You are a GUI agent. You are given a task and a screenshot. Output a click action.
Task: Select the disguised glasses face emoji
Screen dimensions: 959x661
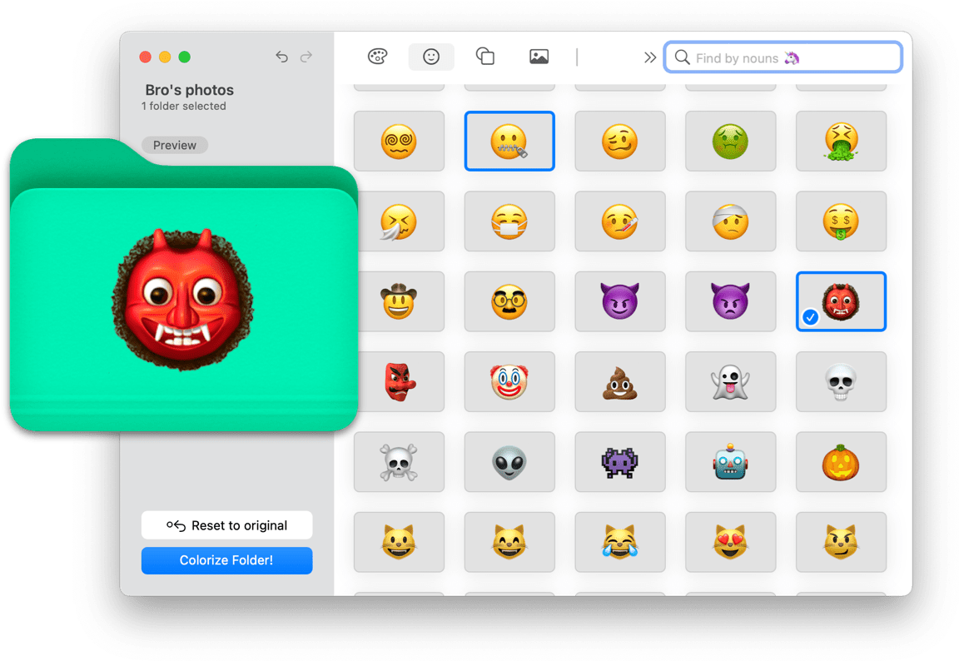(x=509, y=301)
